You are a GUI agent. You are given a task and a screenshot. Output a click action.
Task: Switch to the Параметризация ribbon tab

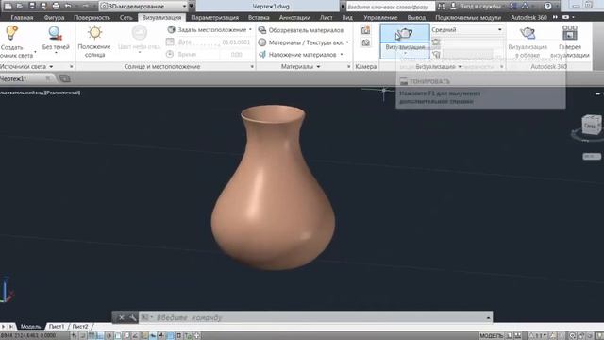tap(214, 17)
